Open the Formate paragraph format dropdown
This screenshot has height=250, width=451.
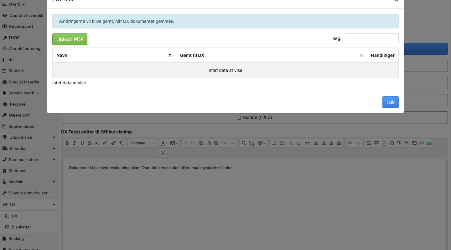click(143, 143)
